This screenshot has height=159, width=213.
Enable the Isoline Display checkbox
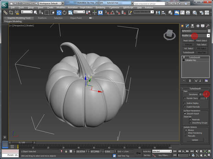click(185, 103)
